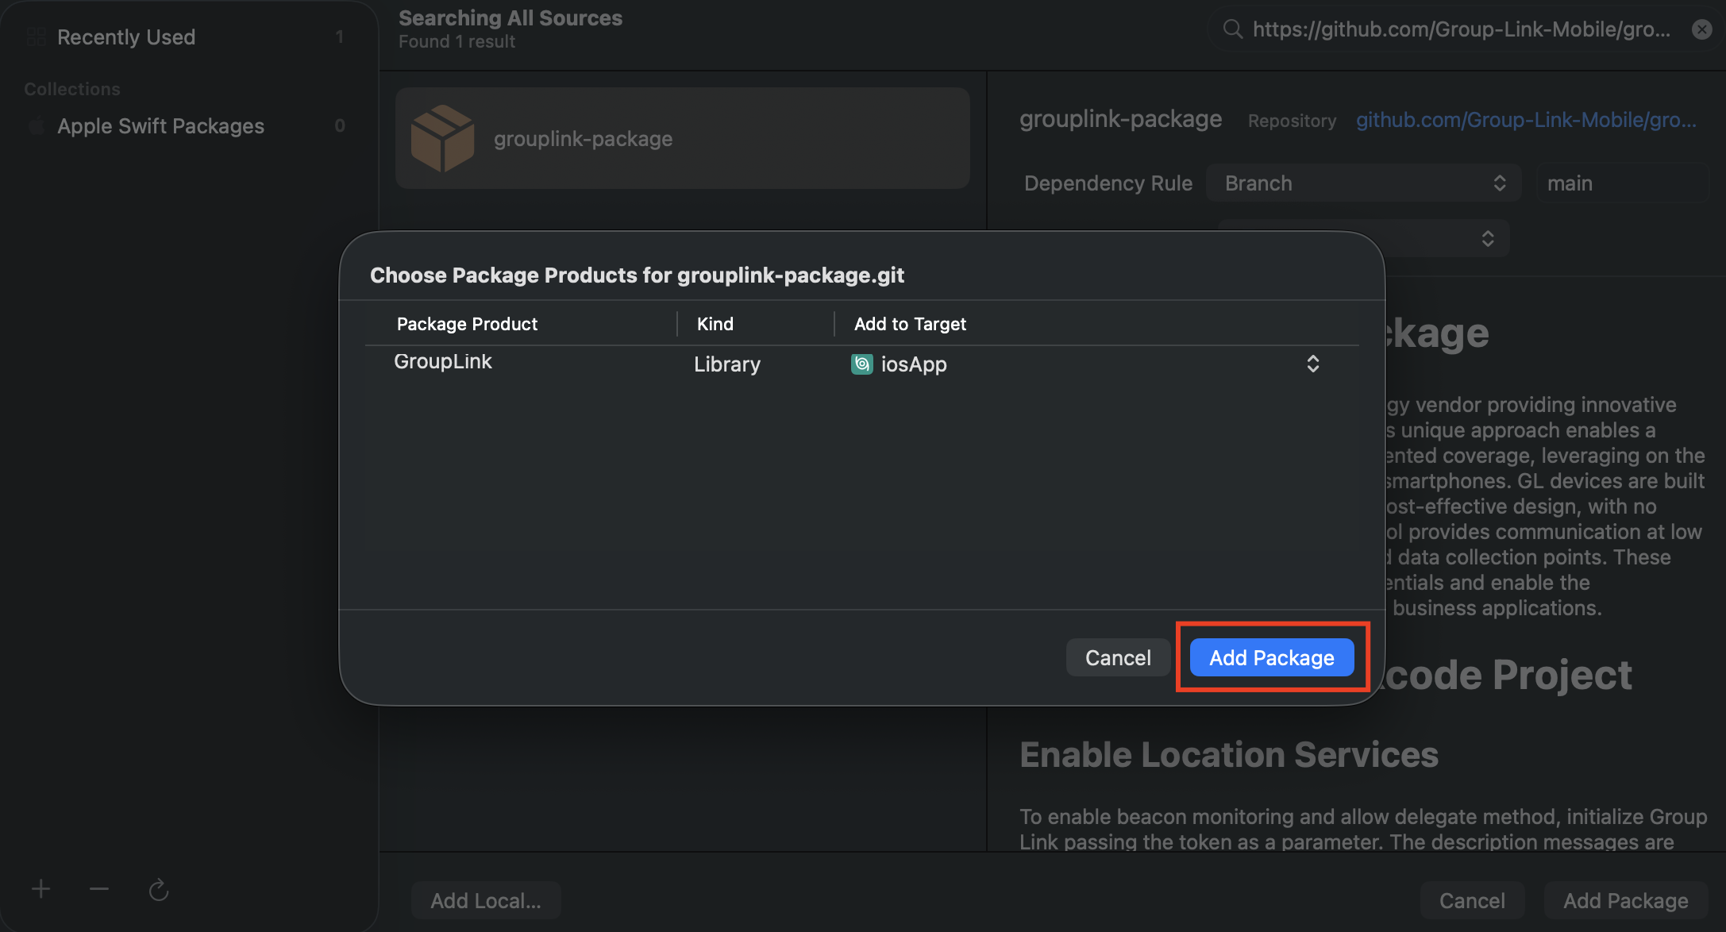The width and height of the screenshot is (1726, 932).
Task: Select Recently Used in sidebar
Action: (189, 37)
